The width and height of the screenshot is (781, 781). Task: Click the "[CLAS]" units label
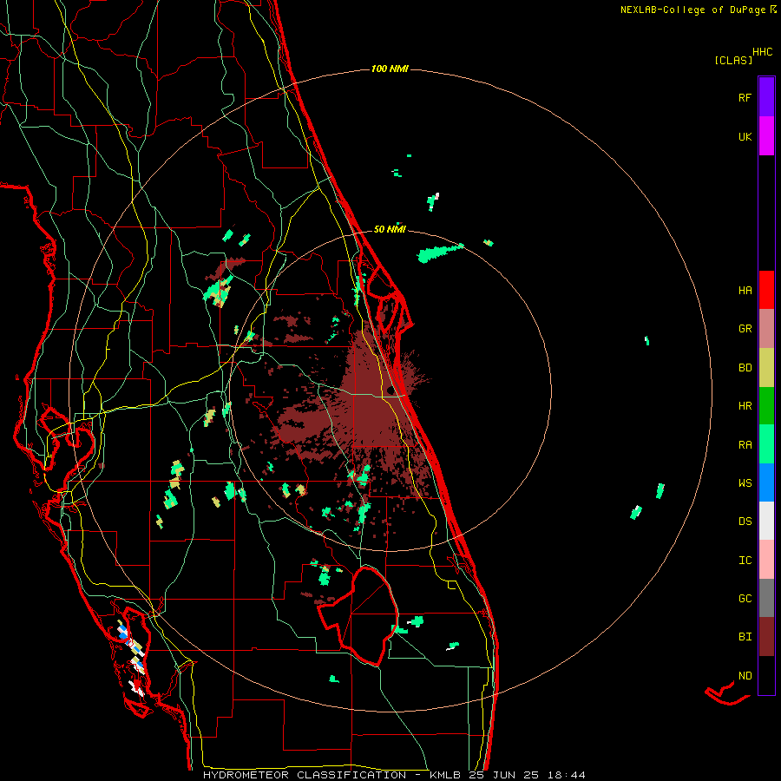[x=733, y=60]
